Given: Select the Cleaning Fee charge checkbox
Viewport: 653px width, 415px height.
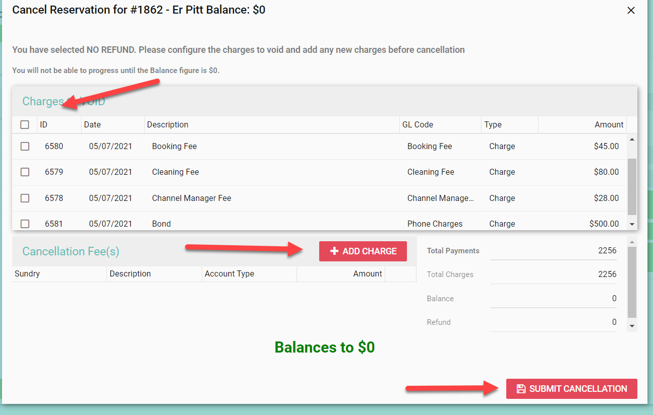Looking at the screenshot, I should click(25, 172).
